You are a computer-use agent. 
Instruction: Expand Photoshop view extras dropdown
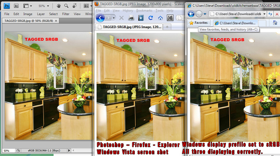[28, 6]
